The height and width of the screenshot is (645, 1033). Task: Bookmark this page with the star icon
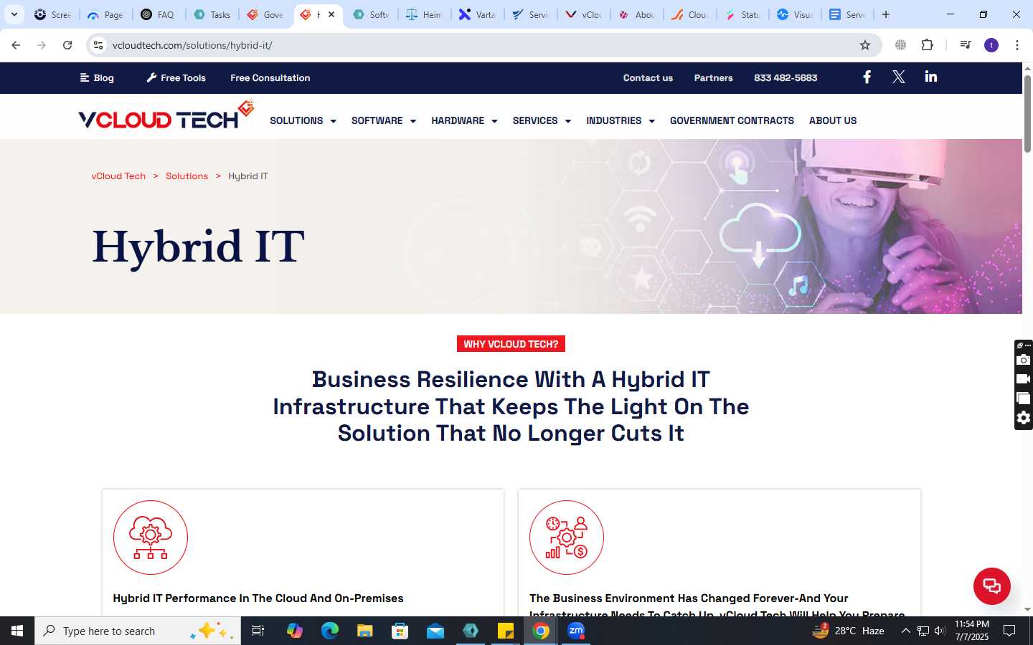click(865, 45)
